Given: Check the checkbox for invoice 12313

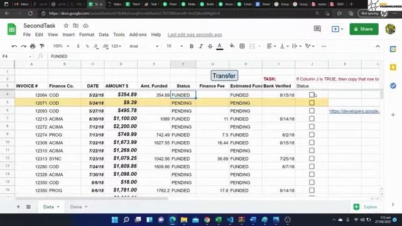Looking at the screenshot, I should pyautogui.click(x=312, y=158).
